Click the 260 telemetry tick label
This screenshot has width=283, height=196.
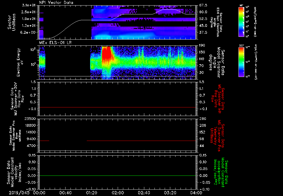[x=203, y=118]
